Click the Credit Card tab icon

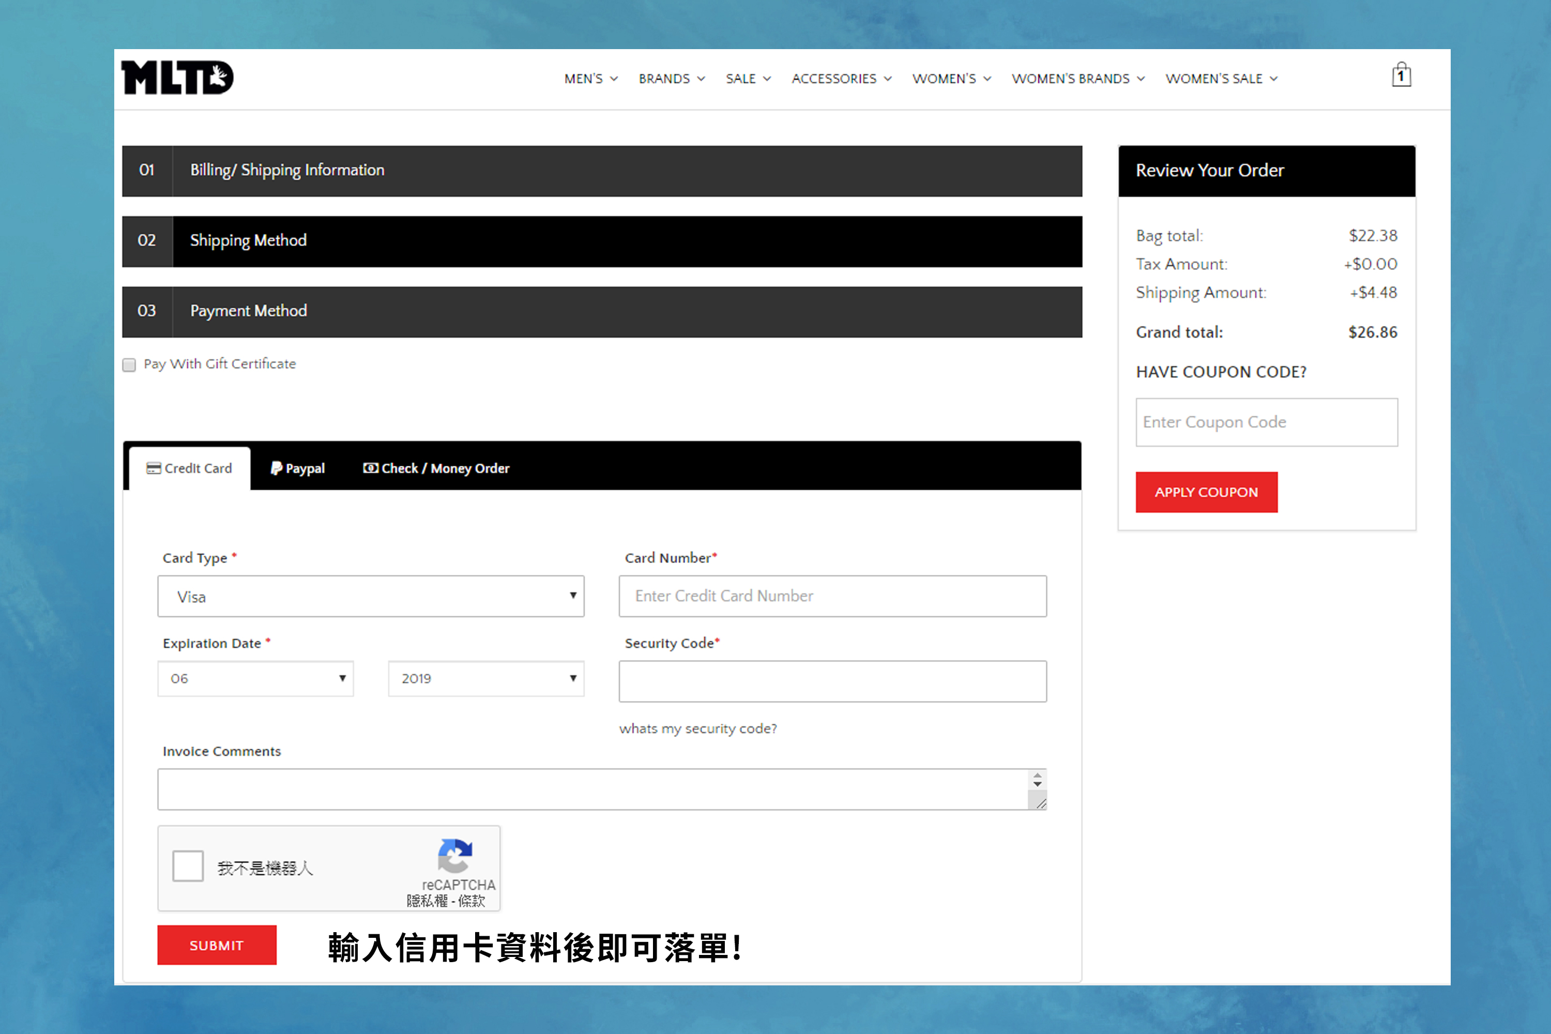[153, 468]
